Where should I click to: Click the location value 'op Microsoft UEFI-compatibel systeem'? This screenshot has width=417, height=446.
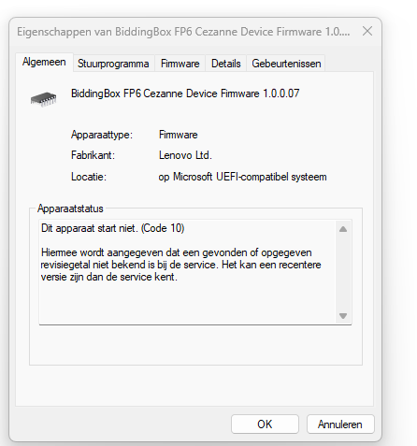click(242, 177)
